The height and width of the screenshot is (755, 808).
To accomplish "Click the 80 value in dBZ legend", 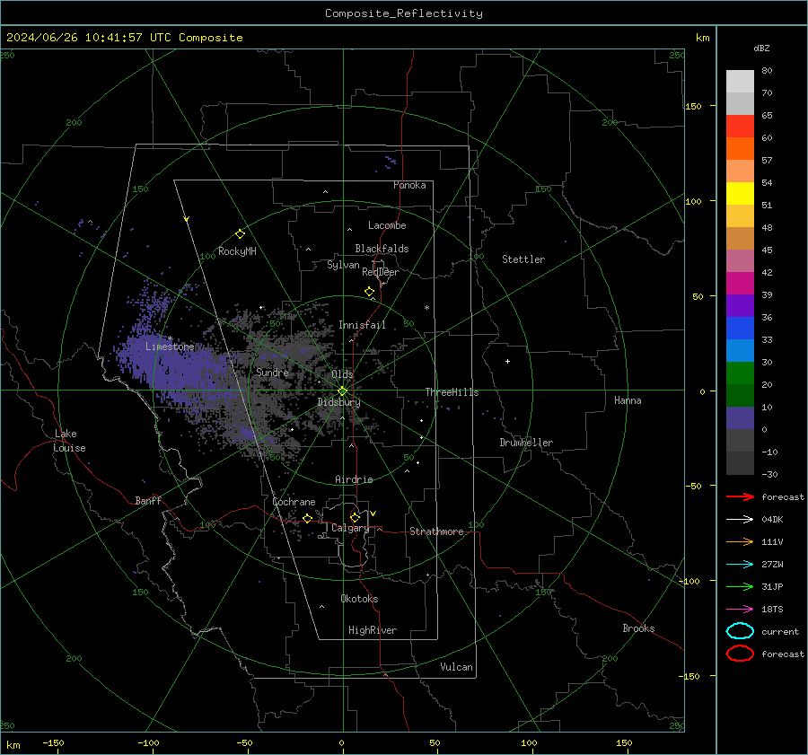I will coord(767,71).
